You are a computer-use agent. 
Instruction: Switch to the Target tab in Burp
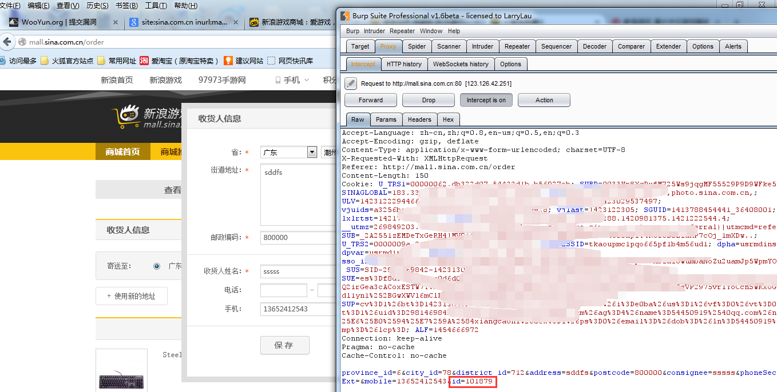pyautogui.click(x=360, y=46)
